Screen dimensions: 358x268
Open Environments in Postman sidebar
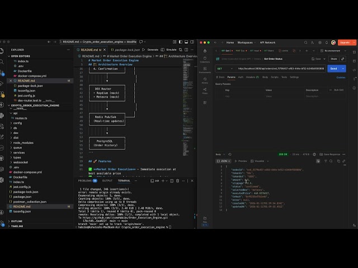[205, 70]
